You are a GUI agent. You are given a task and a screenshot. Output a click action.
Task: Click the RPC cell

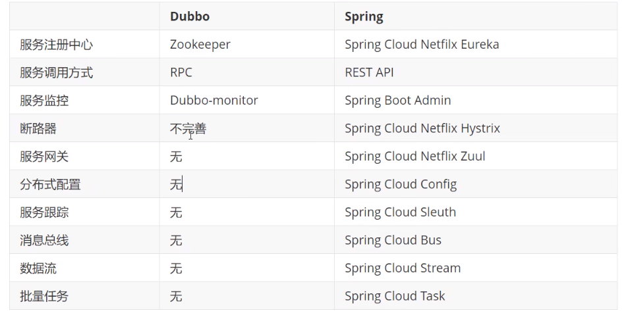(x=181, y=72)
